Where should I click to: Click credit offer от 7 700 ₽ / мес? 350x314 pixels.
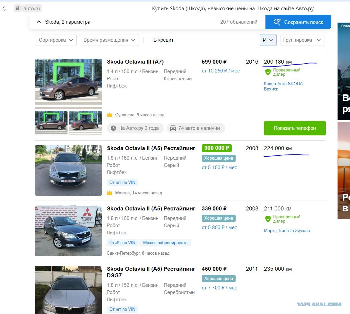tap(220, 288)
